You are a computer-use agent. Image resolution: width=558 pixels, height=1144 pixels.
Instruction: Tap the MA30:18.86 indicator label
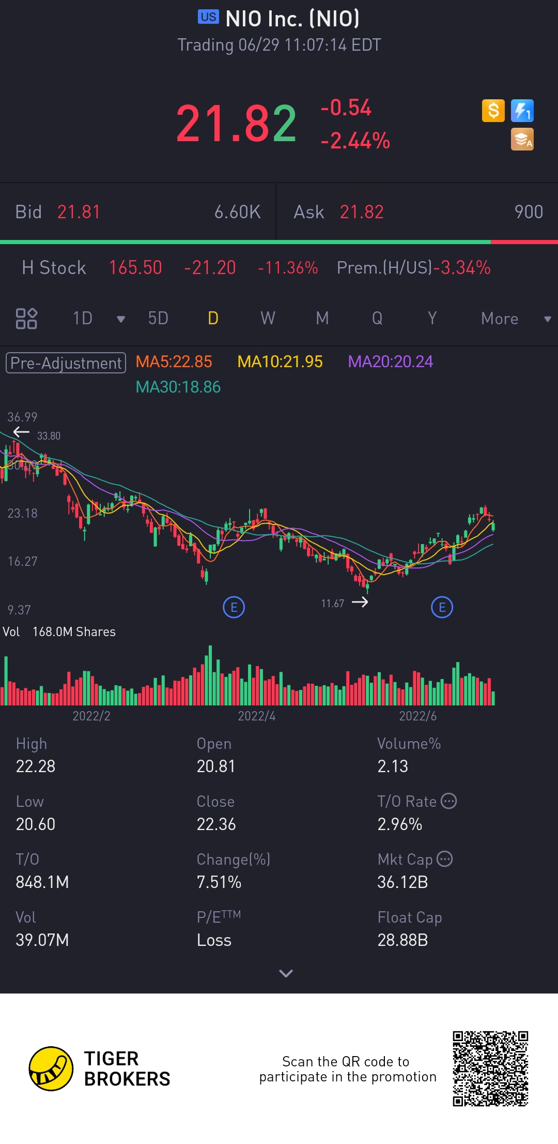(178, 387)
